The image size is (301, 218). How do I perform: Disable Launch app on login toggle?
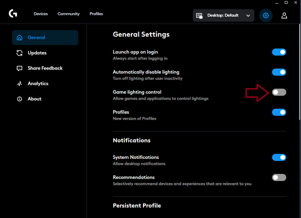pos(279,52)
